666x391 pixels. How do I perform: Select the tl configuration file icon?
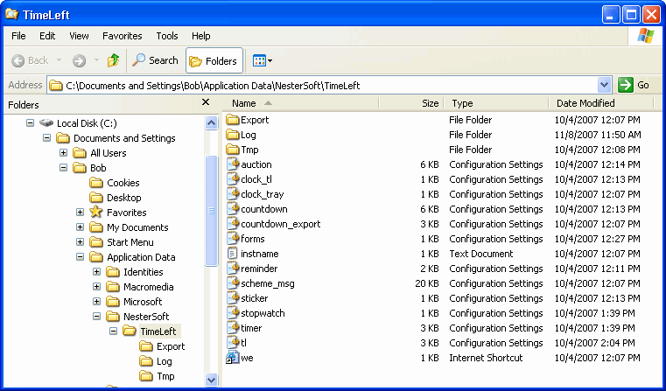232,343
